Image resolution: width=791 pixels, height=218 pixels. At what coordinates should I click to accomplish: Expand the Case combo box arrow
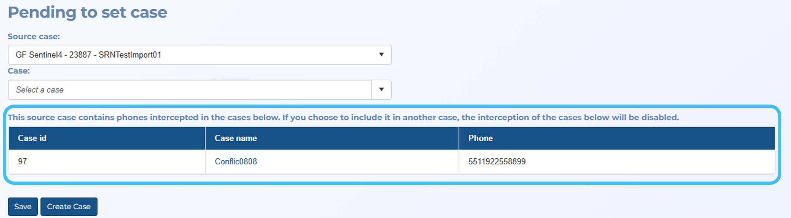click(381, 90)
